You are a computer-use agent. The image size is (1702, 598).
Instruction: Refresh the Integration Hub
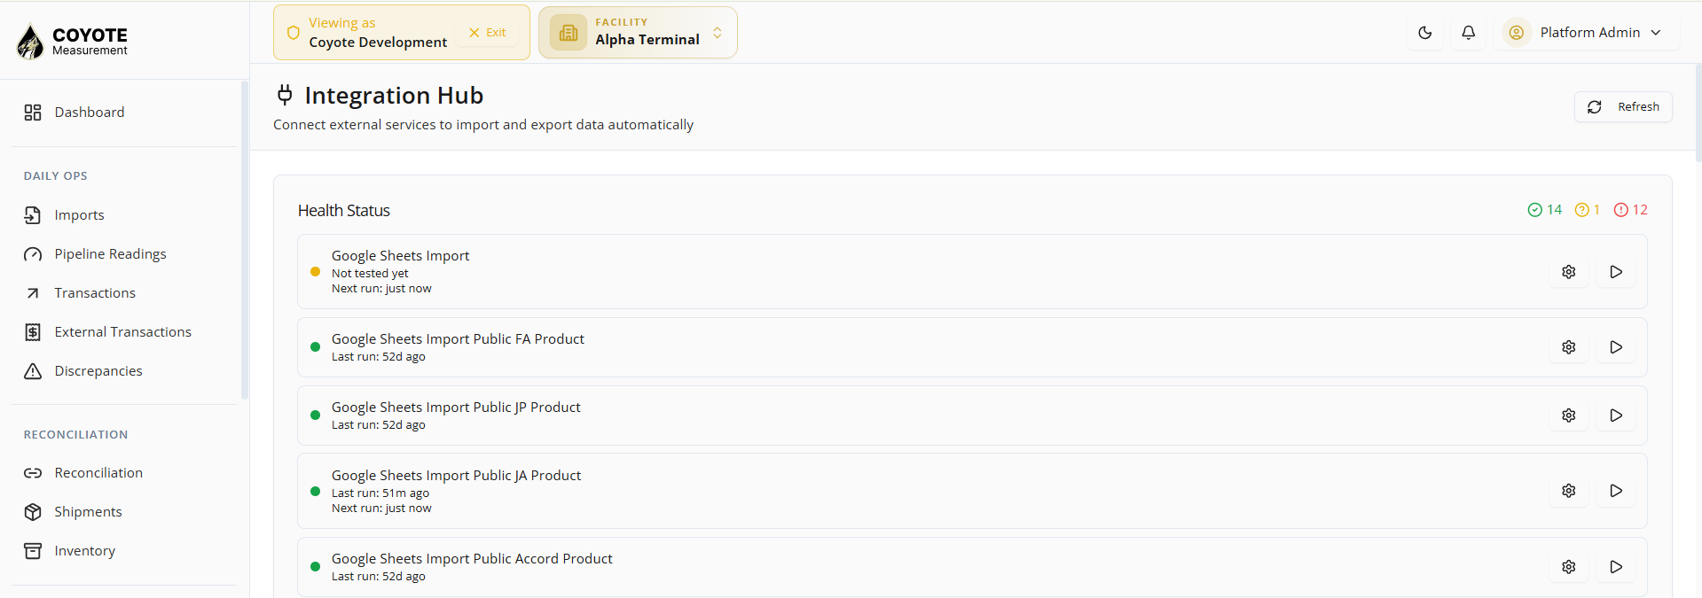coord(1623,107)
